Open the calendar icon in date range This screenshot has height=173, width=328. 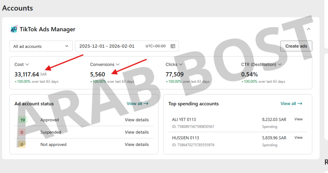point(173,46)
